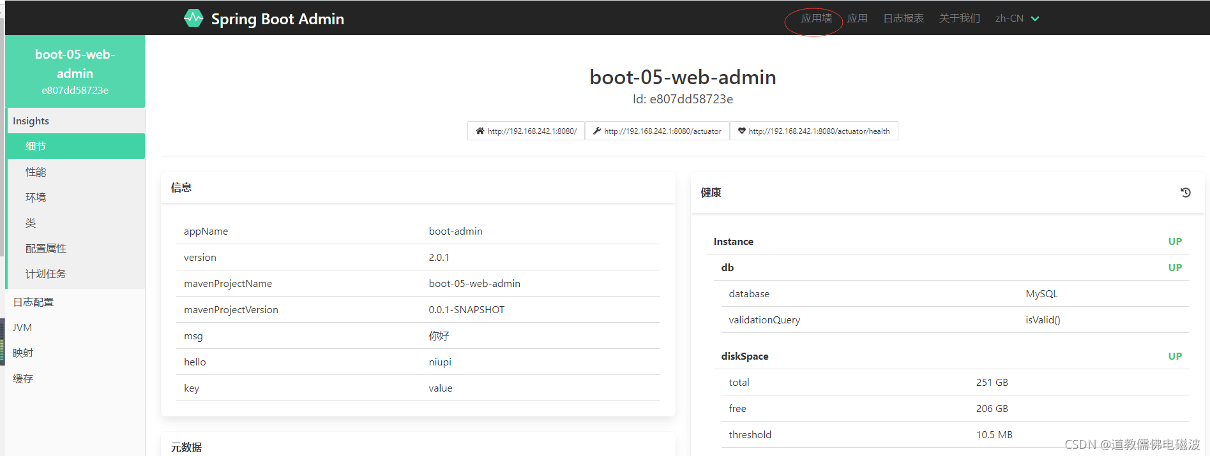Click the boot-05-web-admin sidebar header
The image size is (1210, 456).
pos(75,71)
